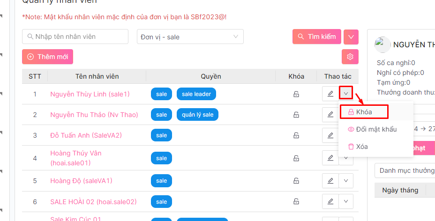435x221 pixels.
Task: Click the "Thêm mới" button
Action: (x=47, y=57)
